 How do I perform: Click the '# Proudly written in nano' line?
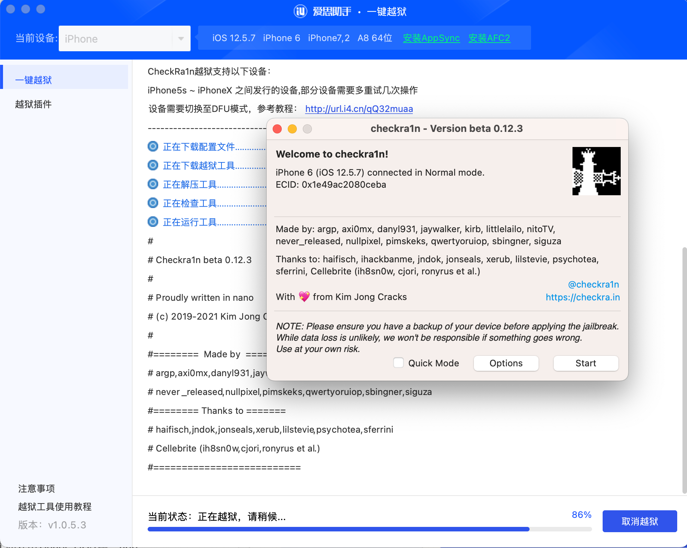pos(200,298)
